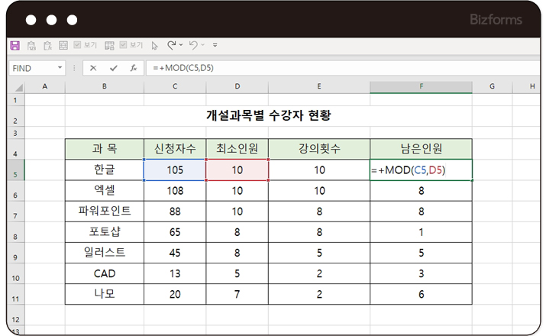The image size is (546, 336).
Task: Select the highlighted column F header
Action: (421, 86)
